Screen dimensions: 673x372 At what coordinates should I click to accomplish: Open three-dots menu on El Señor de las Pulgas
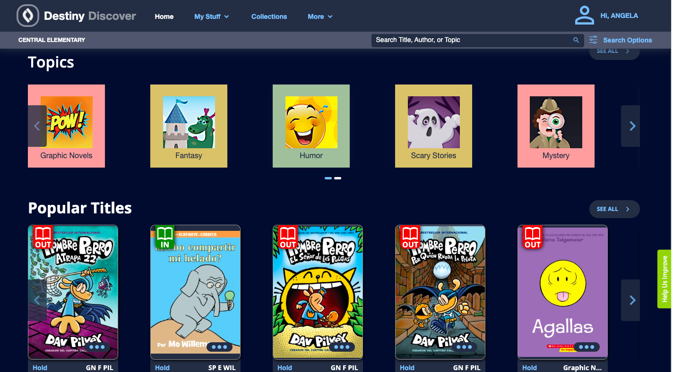point(342,347)
